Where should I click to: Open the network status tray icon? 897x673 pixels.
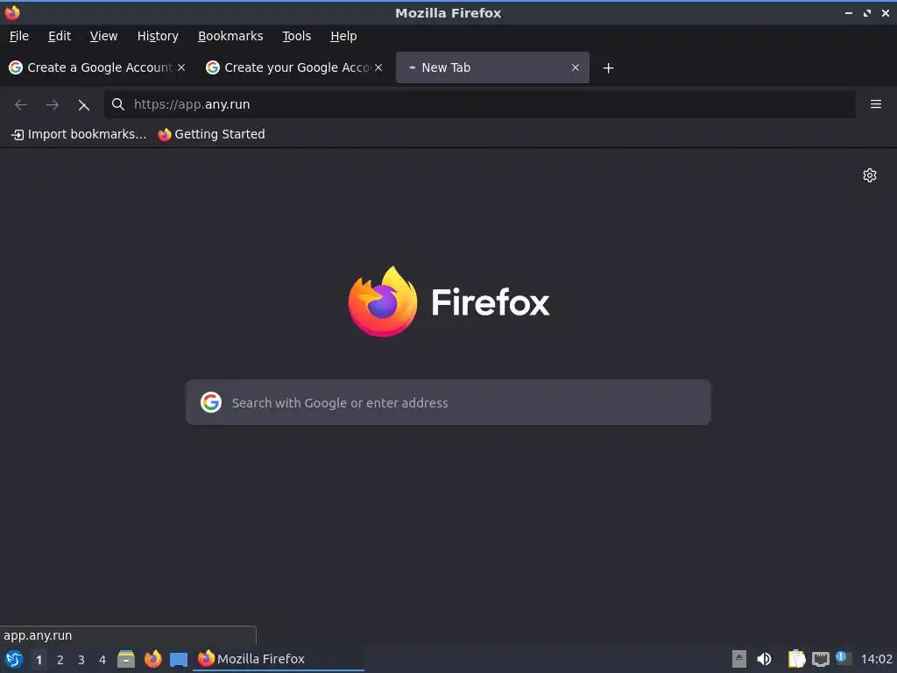[820, 659]
